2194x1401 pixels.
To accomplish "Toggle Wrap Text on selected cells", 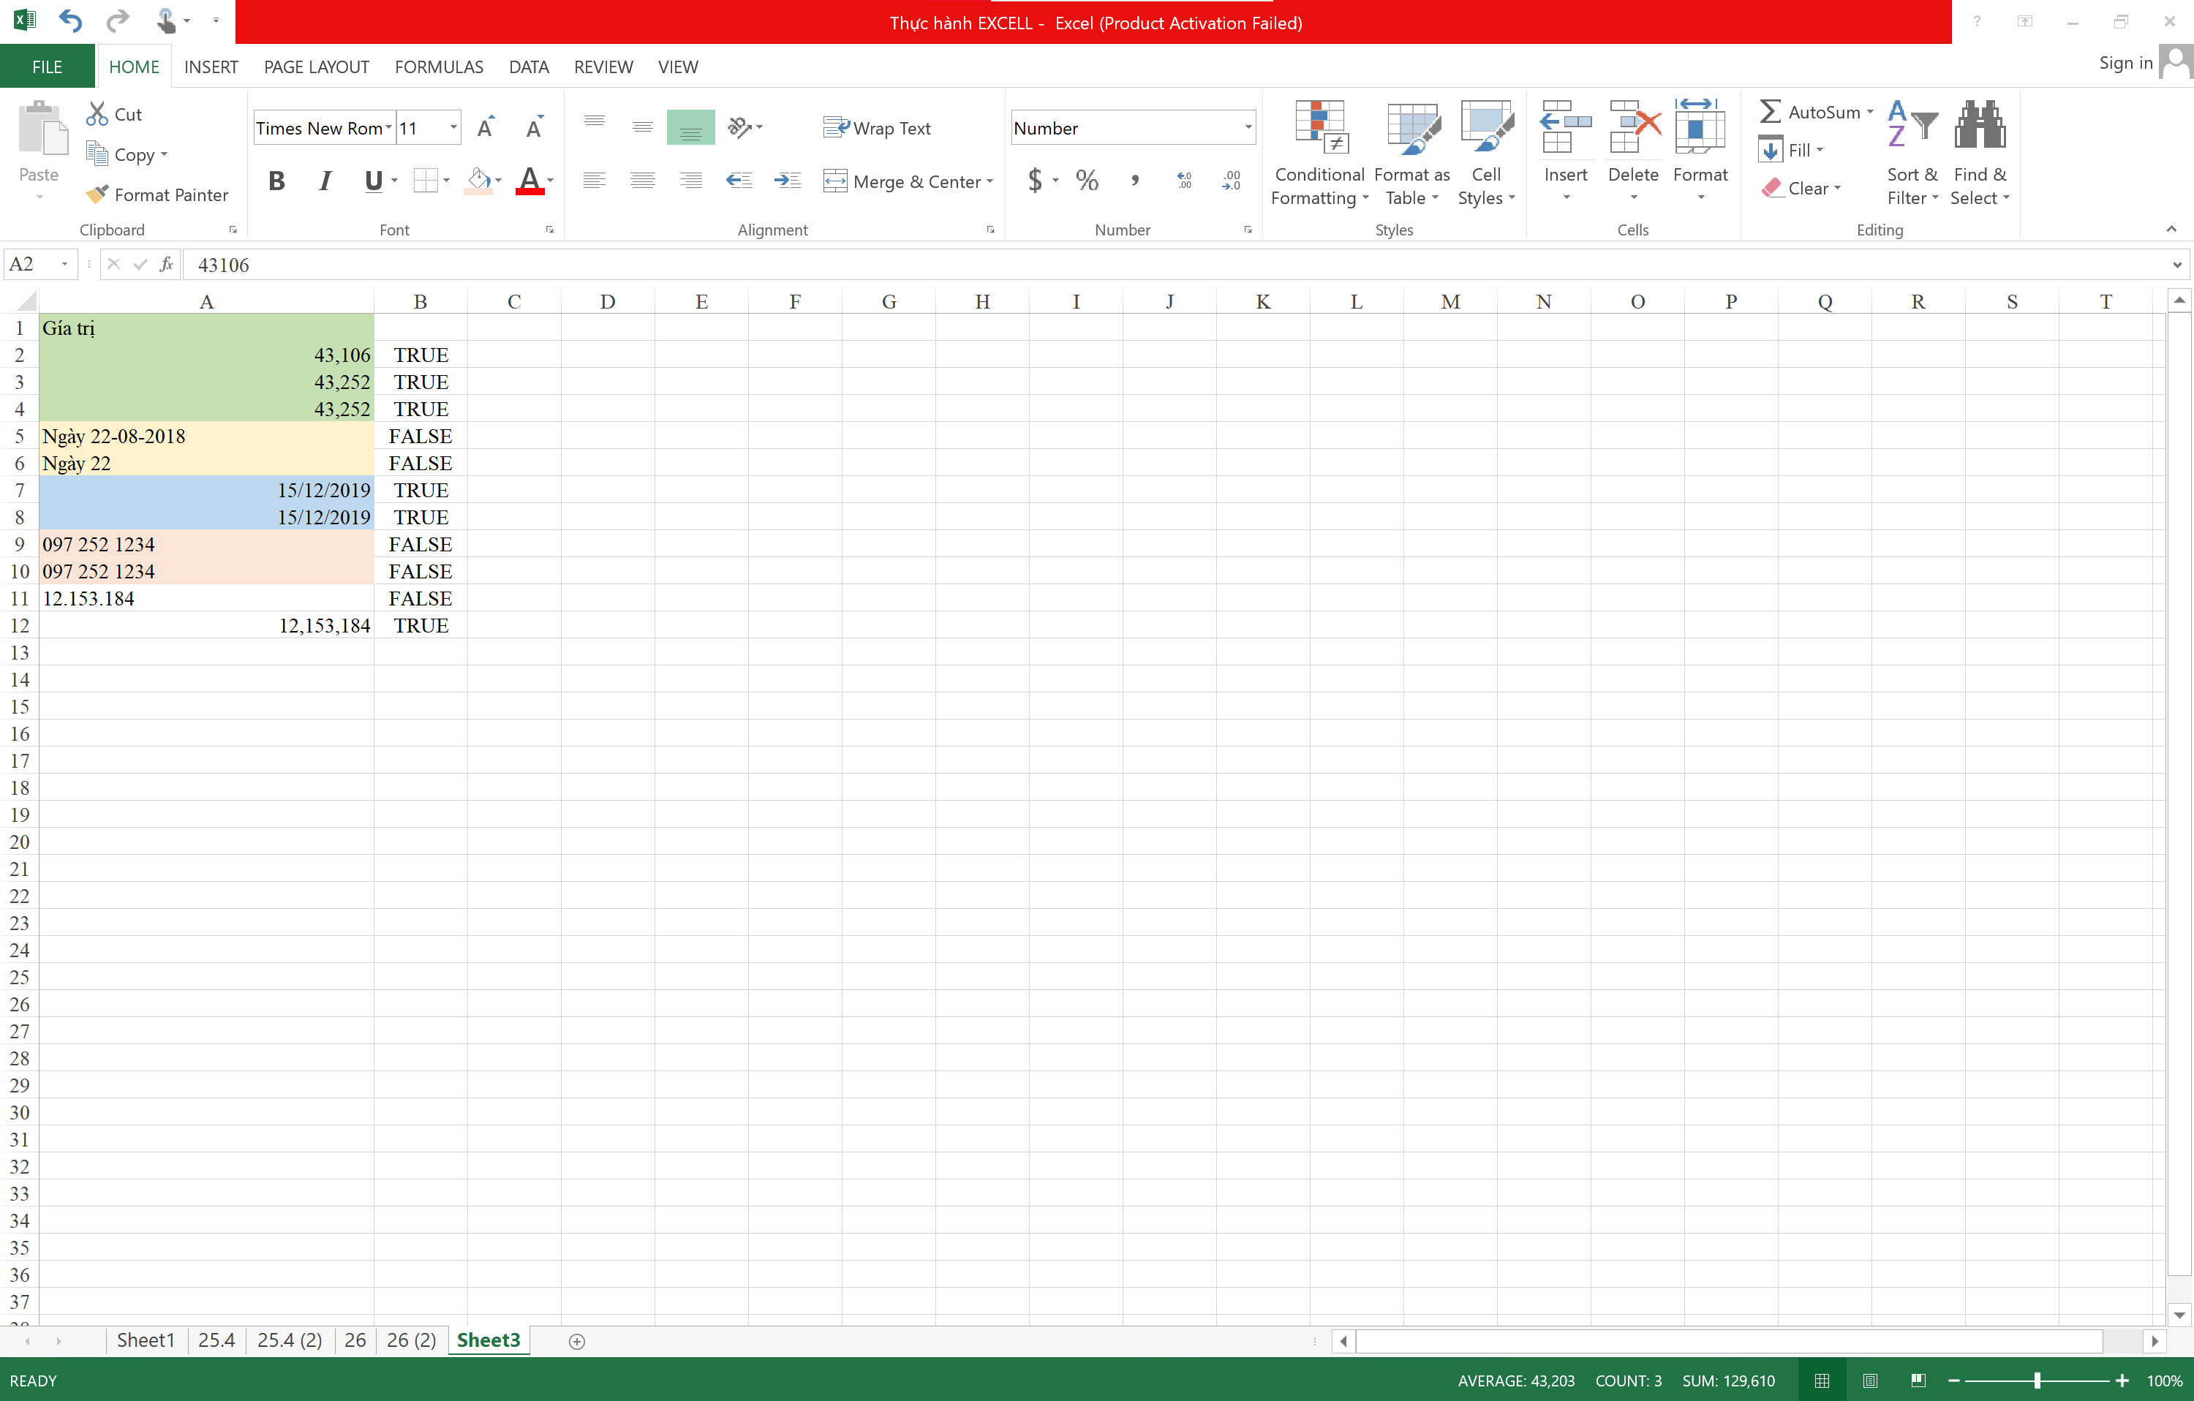I will pyautogui.click(x=877, y=127).
